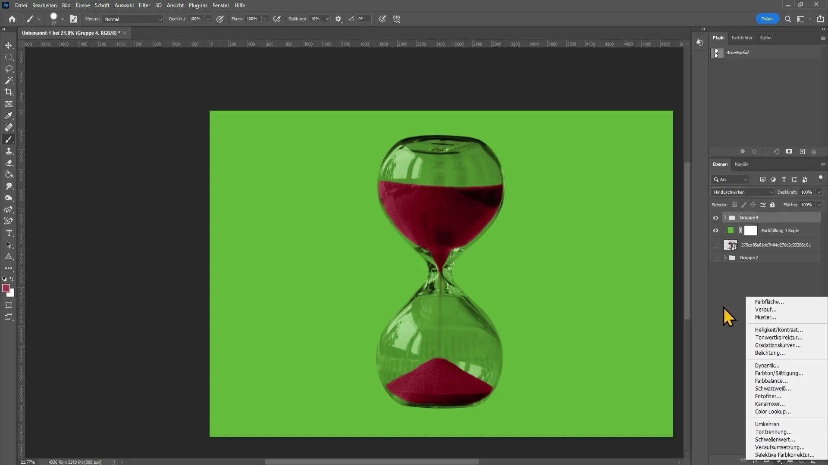Image resolution: width=828 pixels, height=465 pixels.
Task: Select the Brush tool in toolbar
Action: tap(9, 139)
